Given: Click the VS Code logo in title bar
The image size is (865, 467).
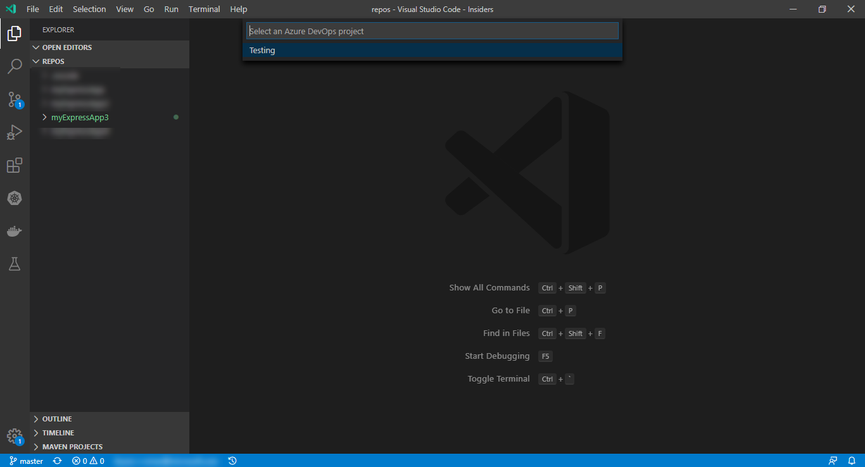Looking at the screenshot, I should point(11,9).
